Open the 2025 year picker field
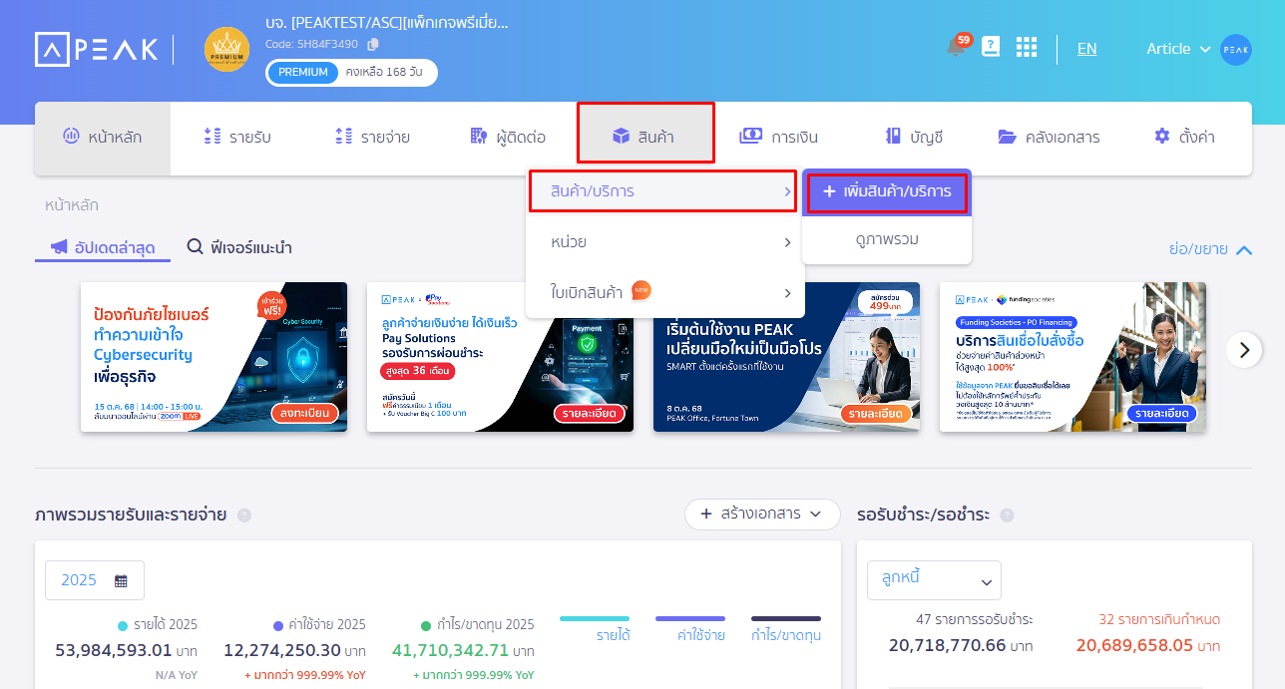Screen dimensions: 1285x689 [95, 580]
